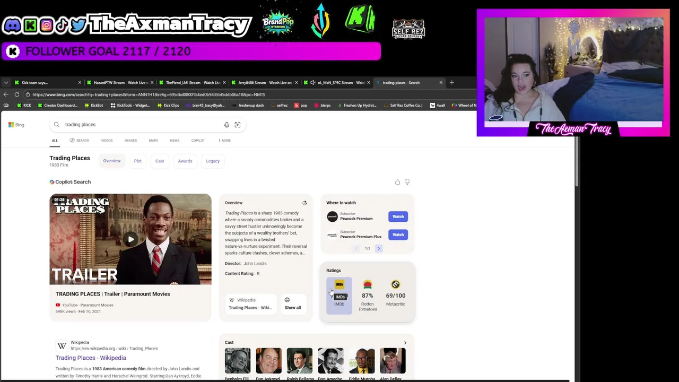
Task: Click the browser address bar URL
Action: tap(149, 94)
